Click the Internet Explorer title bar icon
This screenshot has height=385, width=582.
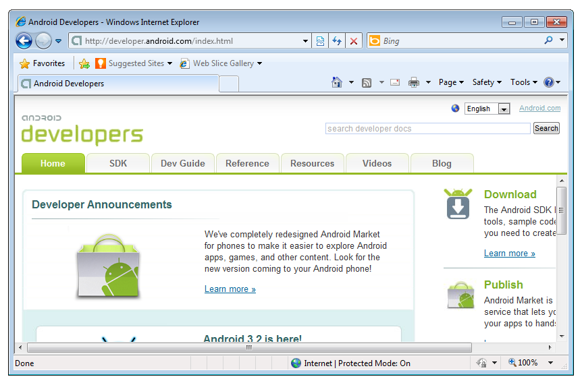click(21, 22)
